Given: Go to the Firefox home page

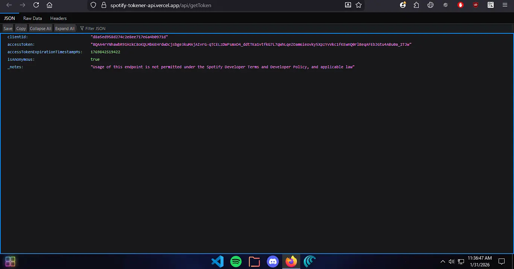Looking at the screenshot, I should click(49, 5).
